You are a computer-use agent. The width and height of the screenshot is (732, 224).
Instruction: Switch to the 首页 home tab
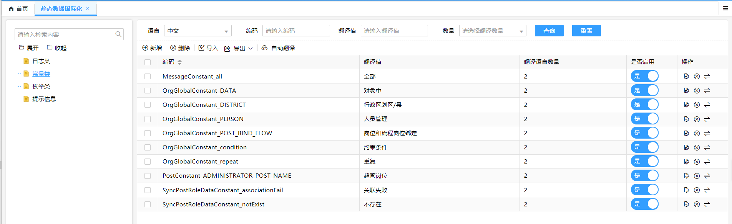click(x=18, y=8)
